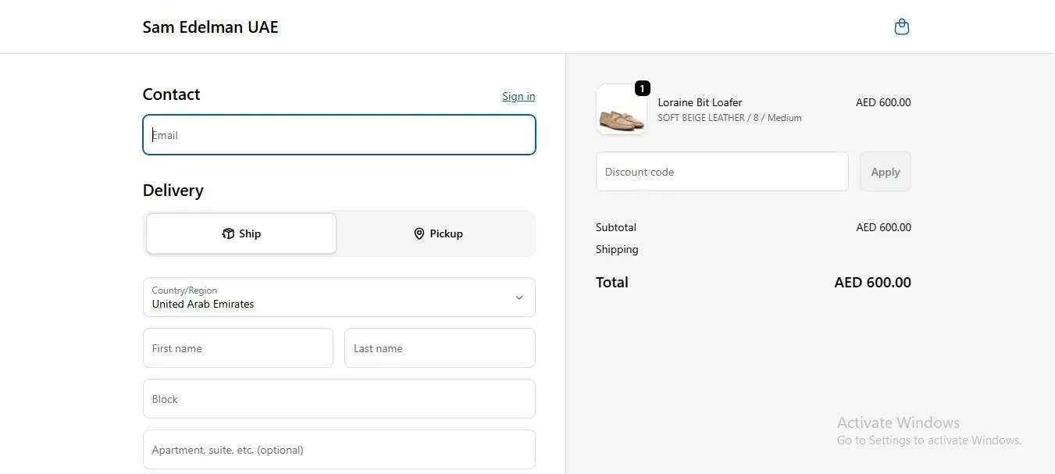Click the Delivery heading
The height and width of the screenshot is (474, 1055).
[x=173, y=191]
